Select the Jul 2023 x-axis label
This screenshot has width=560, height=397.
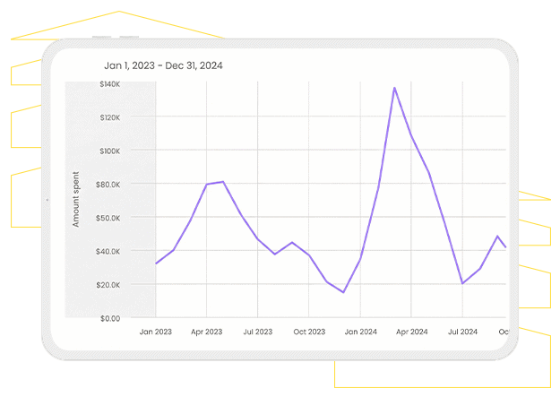click(258, 332)
